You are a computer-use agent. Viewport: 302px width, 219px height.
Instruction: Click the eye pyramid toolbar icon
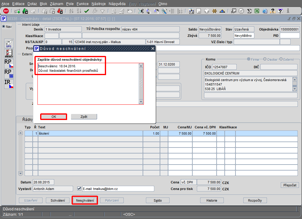222,11
